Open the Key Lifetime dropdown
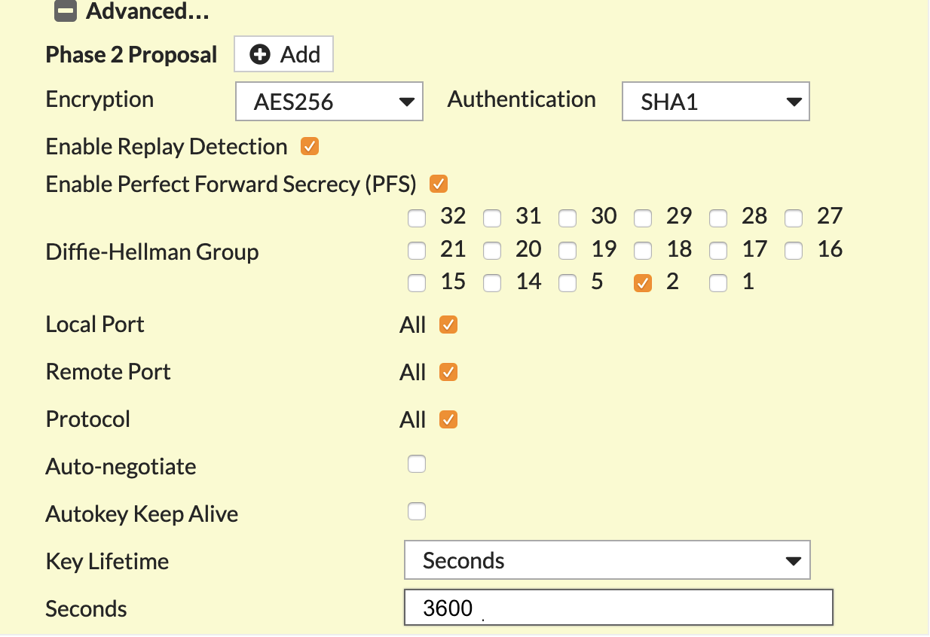This screenshot has width=930, height=637. pos(607,560)
